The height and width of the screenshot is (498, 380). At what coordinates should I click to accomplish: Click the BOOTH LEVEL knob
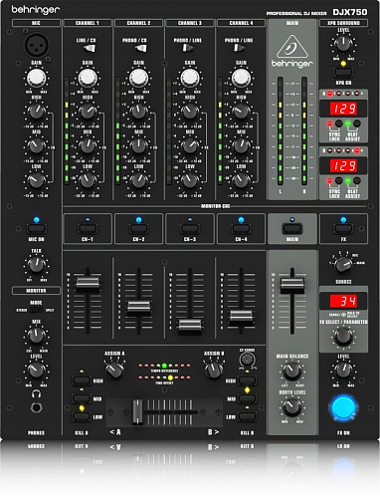[x=292, y=407]
